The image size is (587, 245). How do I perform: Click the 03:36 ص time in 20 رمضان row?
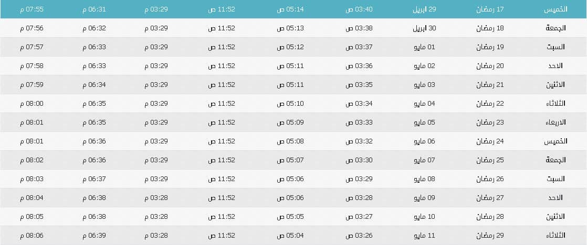[x=359, y=66]
